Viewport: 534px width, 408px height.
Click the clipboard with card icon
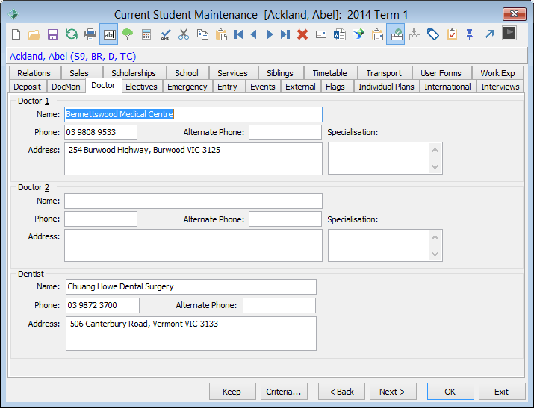click(377, 34)
